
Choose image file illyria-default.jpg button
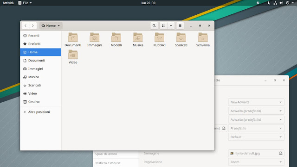click(x=256, y=154)
